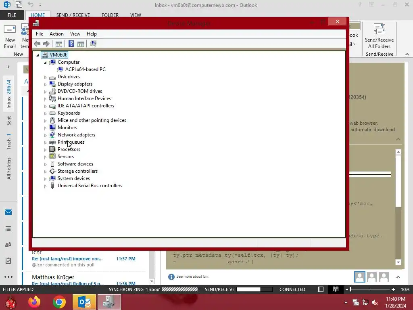The width and height of the screenshot is (413, 310).
Task: Expand the Software devices node
Action: (45, 164)
